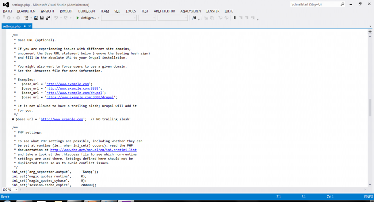The image size is (374, 202).
Task: Open the ARCHITEKTUR menu
Action: click(164, 11)
